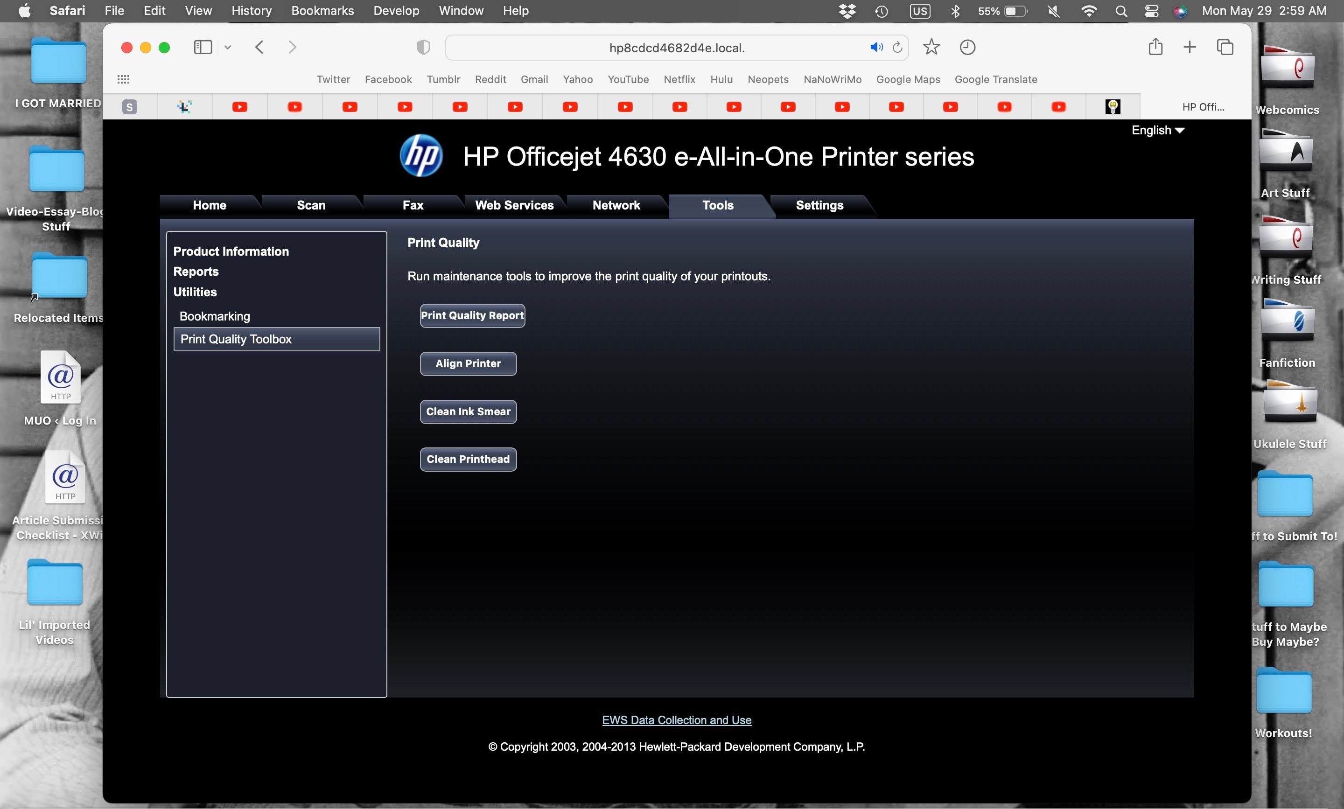Show the bookmarks grid icon
Viewport: 1344px width, 809px height.
(x=123, y=80)
